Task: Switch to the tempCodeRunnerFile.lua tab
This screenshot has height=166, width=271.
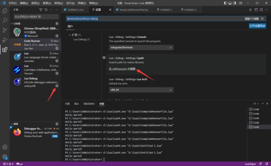Action: (x=132, y=10)
